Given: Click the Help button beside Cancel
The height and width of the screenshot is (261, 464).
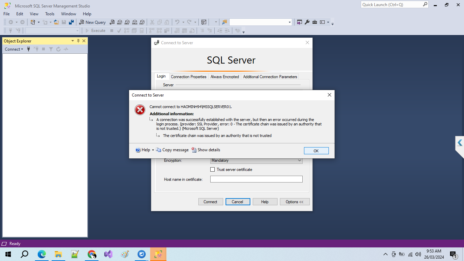Looking at the screenshot, I should (x=265, y=202).
